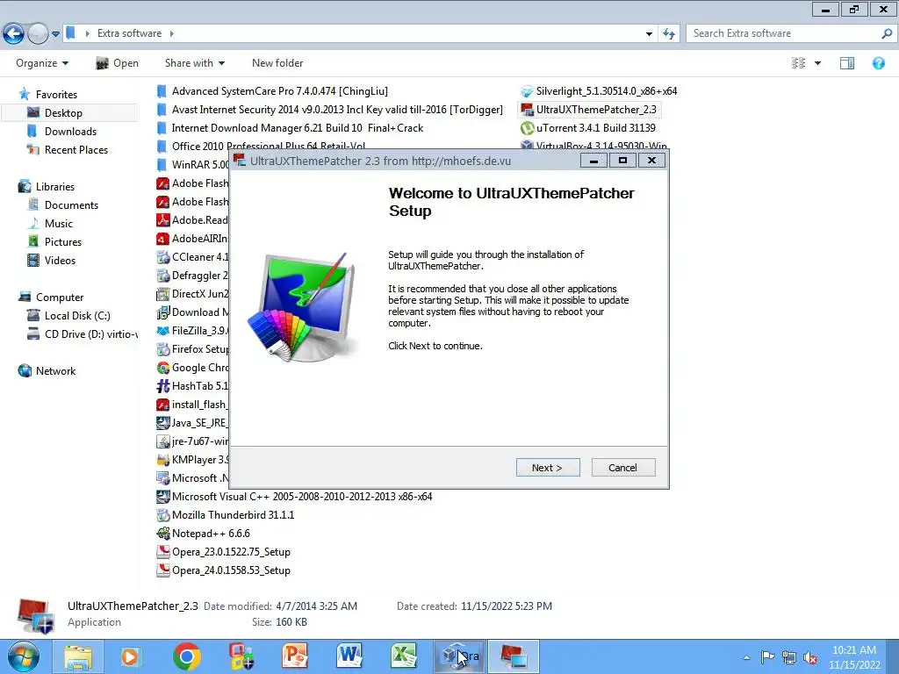Create a New folder

[x=277, y=63]
